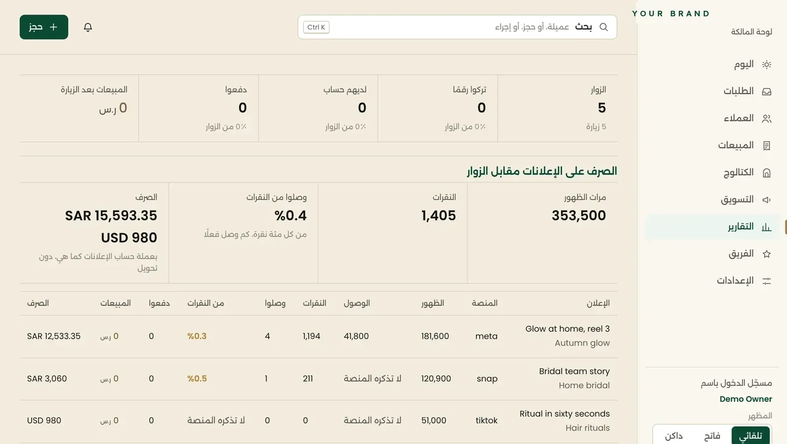Screen dimensions: 787x444
Task: Open اليوم sun icon in sidebar
Action: (766, 64)
